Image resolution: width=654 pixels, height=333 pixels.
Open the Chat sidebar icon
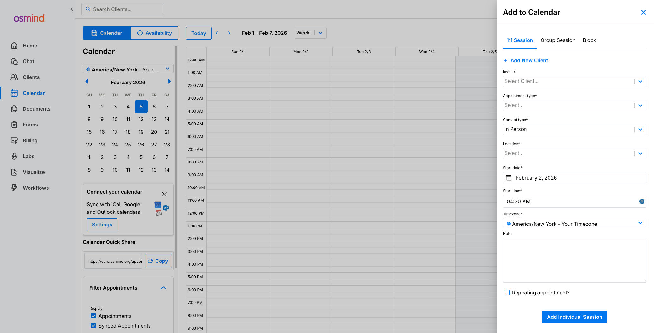point(14,61)
